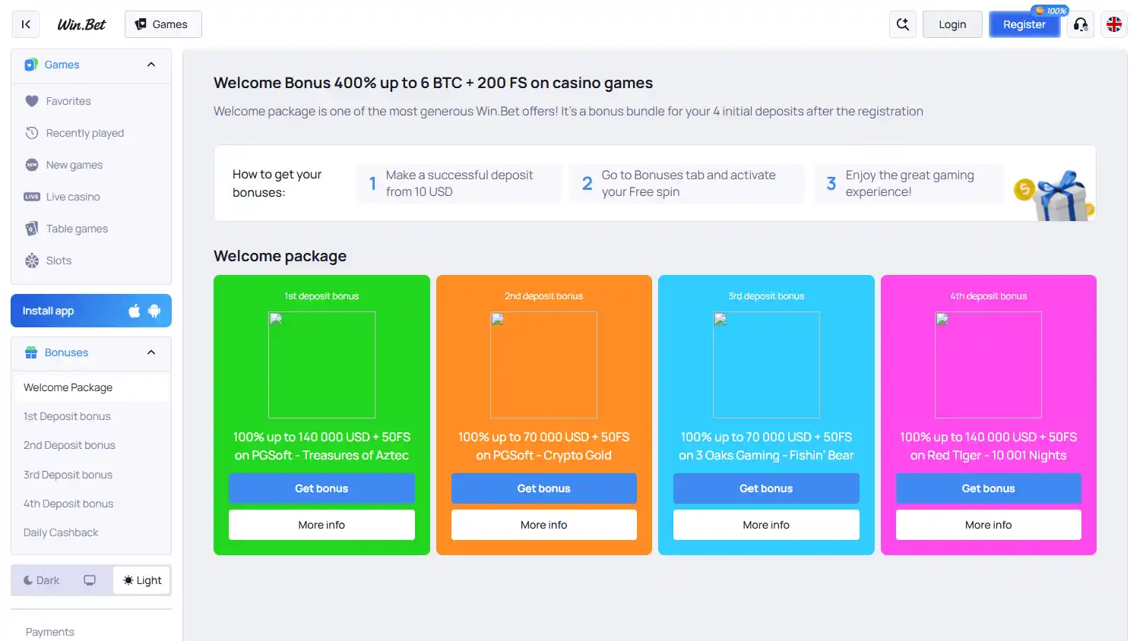Image resolution: width=1140 pixels, height=641 pixels.
Task: Open 3rd Deposit bonus sidebar link
Action: coord(68,475)
